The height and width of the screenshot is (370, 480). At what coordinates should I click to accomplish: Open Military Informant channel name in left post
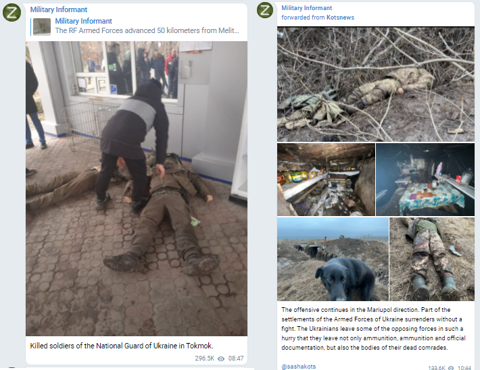58,9
